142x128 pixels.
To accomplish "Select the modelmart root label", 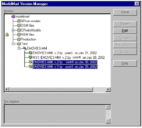I will coord(22,16).
